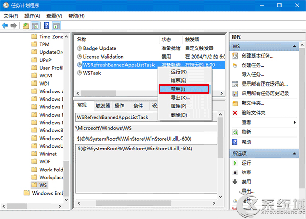Click the details pane scroll-down arrow
306x219 pixels.
coord(220,197)
